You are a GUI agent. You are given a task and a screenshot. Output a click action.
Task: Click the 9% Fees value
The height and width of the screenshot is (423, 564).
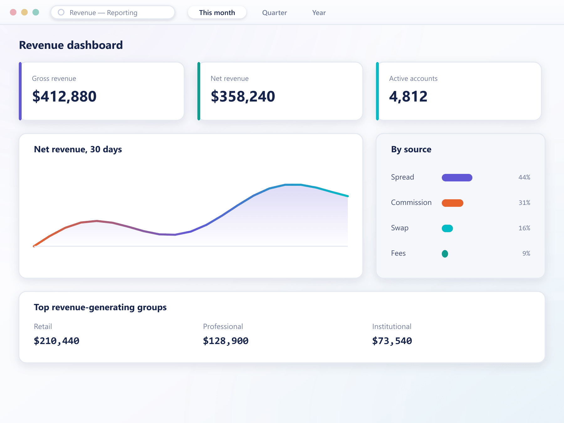526,253
